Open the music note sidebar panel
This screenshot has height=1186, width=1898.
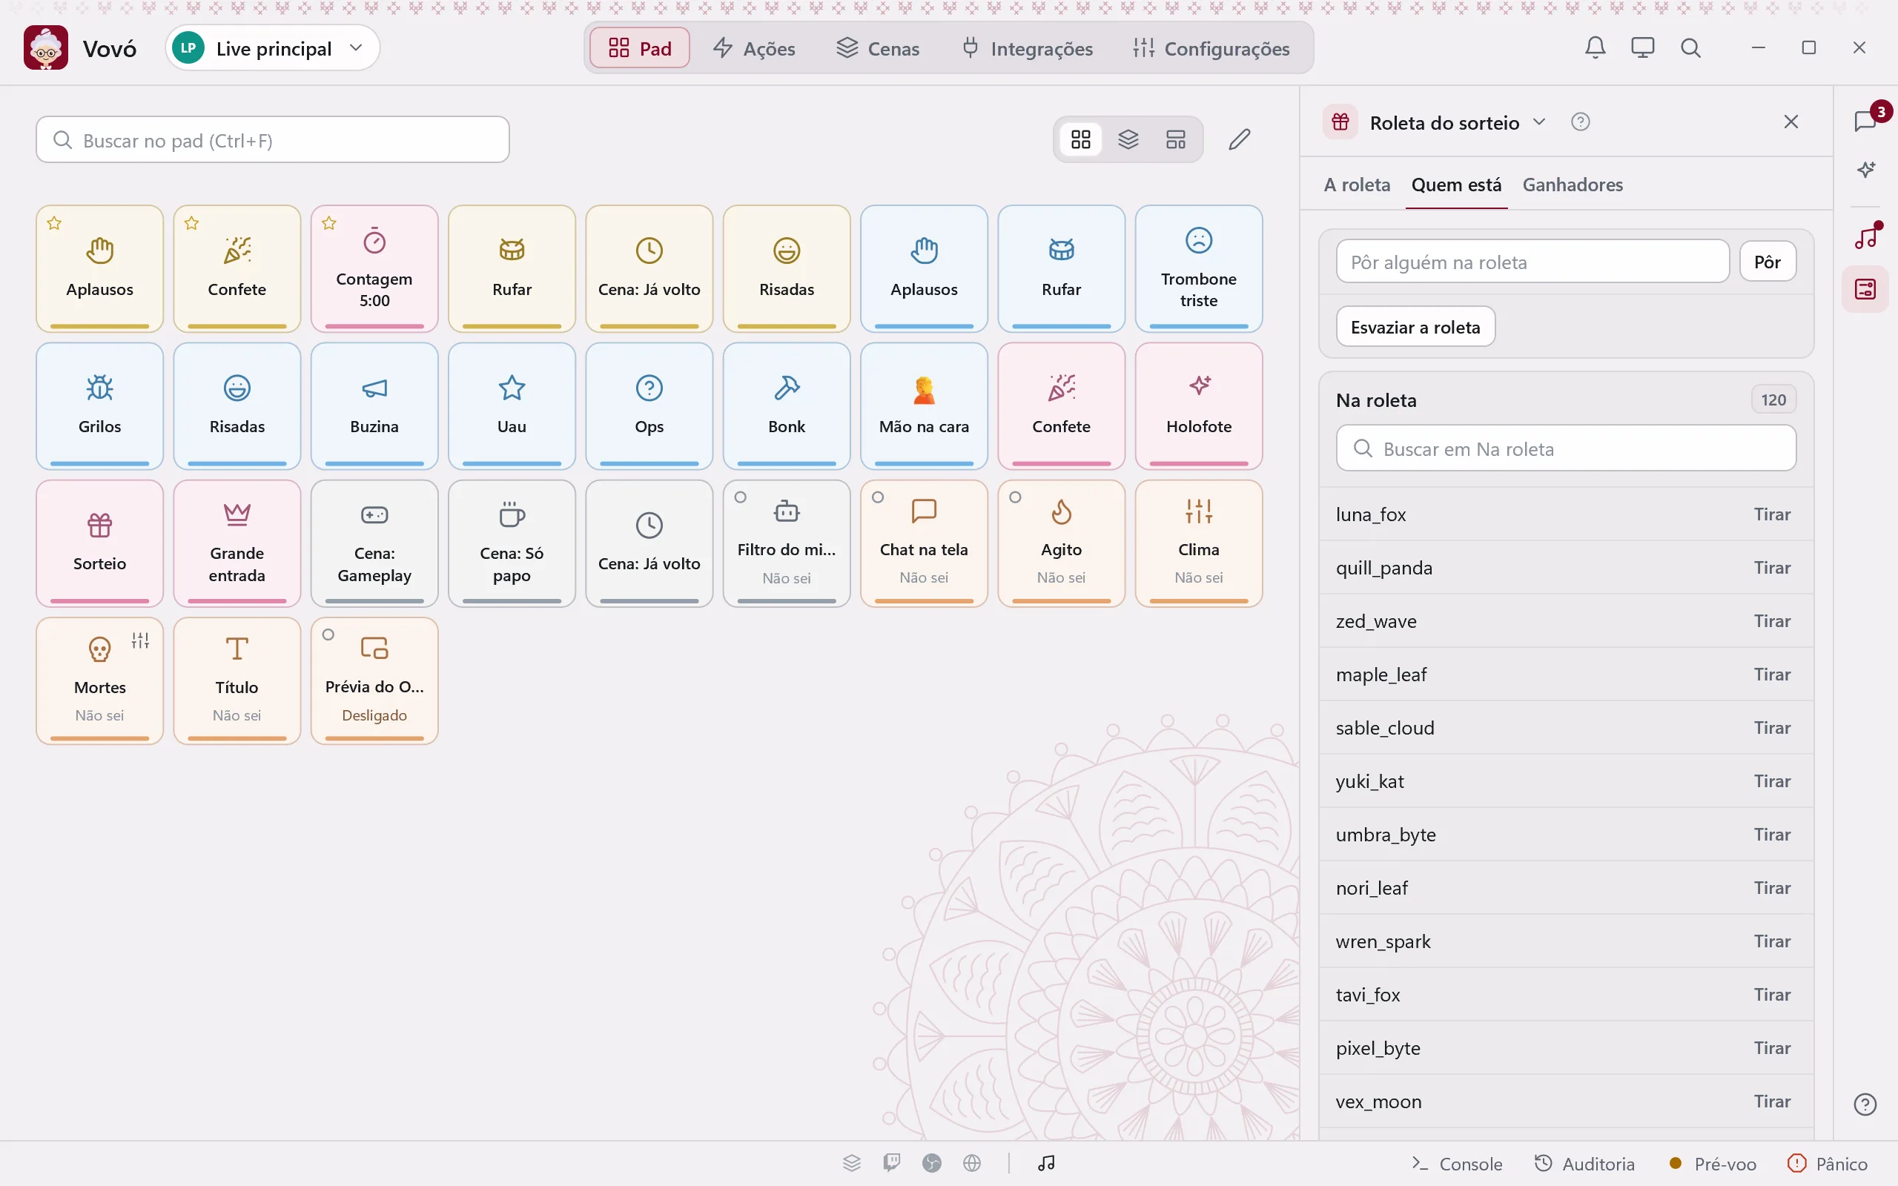pos(1866,236)
